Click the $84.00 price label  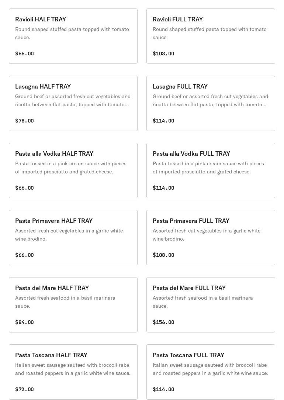[24, 322]
